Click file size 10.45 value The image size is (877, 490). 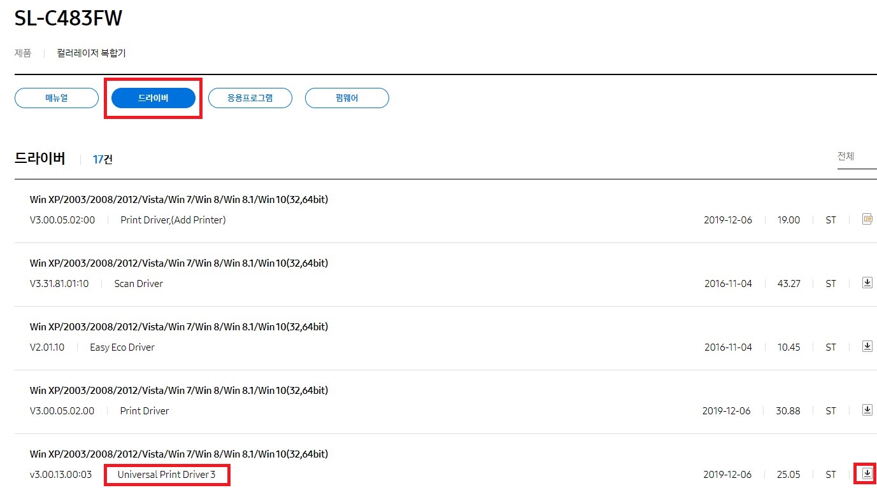click(x=789, y=347)
